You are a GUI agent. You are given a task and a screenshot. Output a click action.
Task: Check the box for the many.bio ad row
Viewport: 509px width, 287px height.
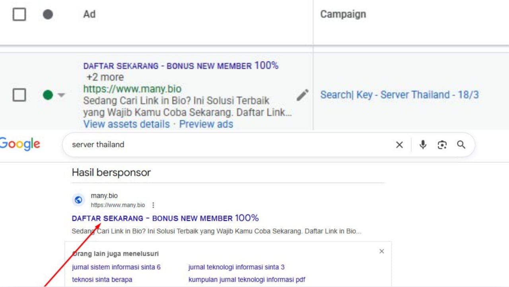pyautogui.click(x=19, y=95)
